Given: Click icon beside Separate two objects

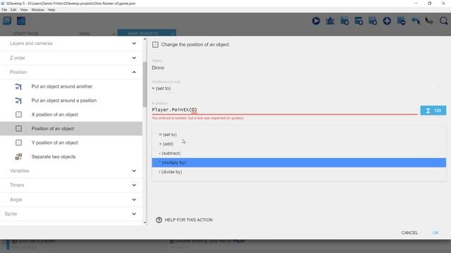Looking at the screenshot, I should pyautogui.click(x=18, y=157).
